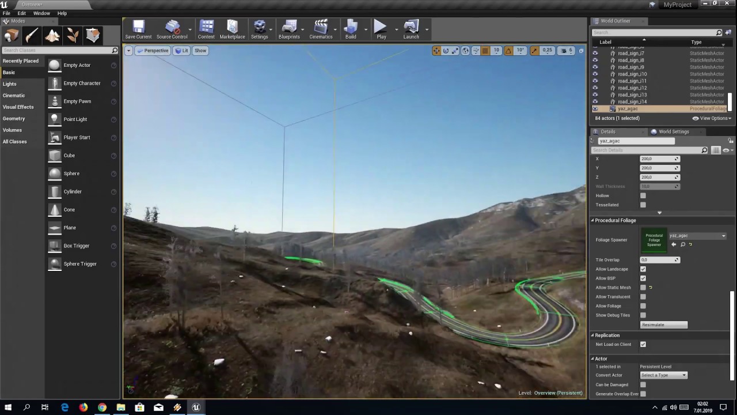Select Foliage mode icon
This screenshot has height=415, width=737.
tap(73, 36)
